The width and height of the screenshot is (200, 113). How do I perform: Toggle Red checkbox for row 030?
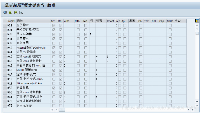86,35
